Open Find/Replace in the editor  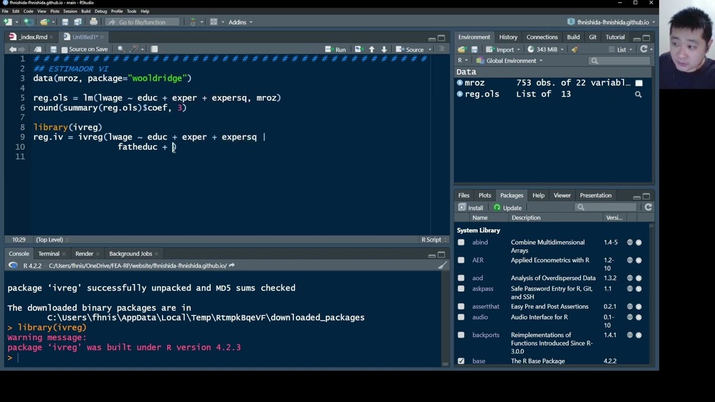(x=120, y=49)
